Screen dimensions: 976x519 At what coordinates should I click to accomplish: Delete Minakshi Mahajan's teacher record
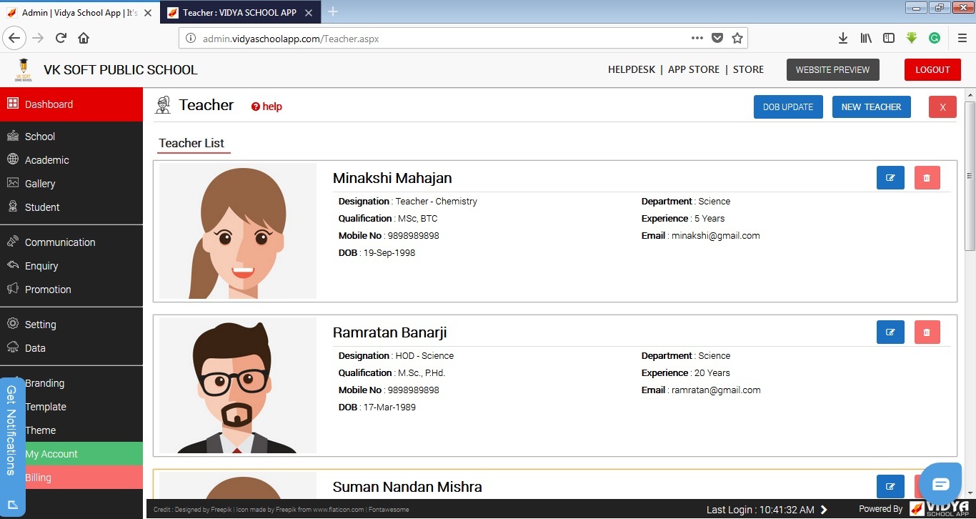tap(927, 177)
